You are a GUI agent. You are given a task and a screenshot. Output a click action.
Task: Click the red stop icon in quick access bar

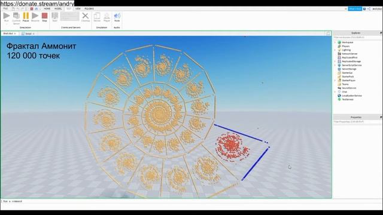(x=32, y=9)
